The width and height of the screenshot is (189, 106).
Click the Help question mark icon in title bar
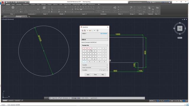[x=169, y=2]
